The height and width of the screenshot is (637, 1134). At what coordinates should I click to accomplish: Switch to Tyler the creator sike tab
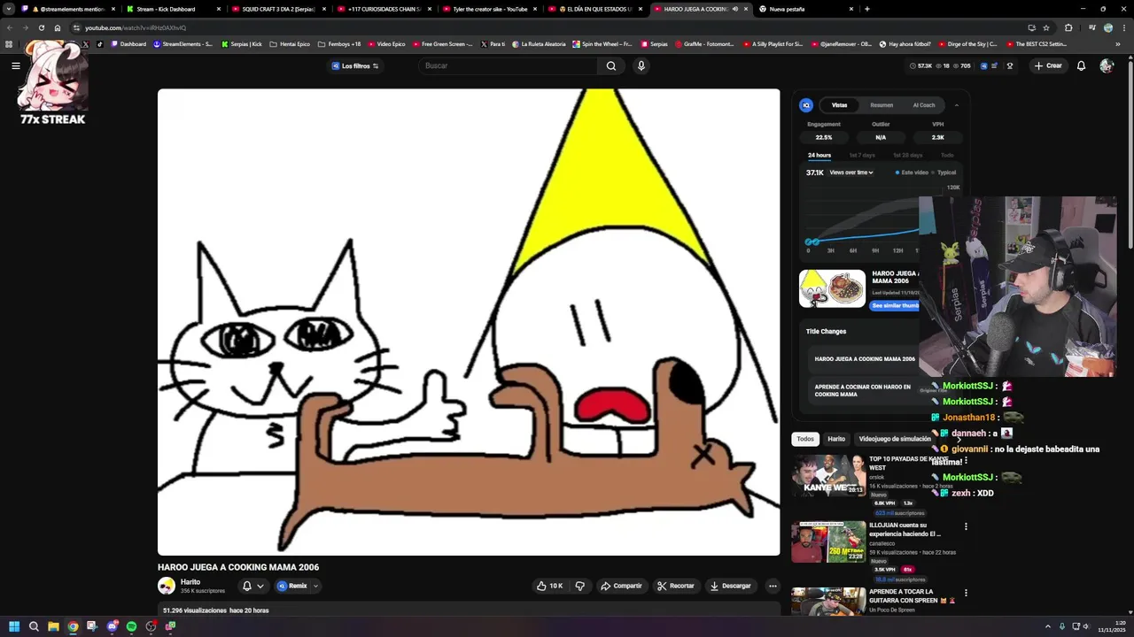(490, 9)
